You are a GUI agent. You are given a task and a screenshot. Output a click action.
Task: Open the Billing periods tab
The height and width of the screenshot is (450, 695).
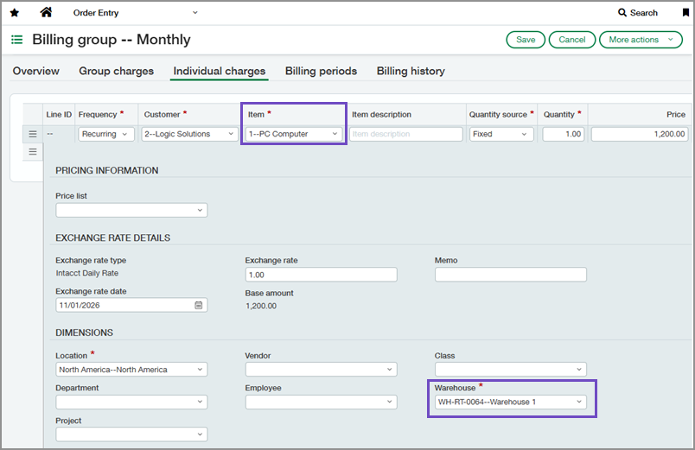click(321, 71)
